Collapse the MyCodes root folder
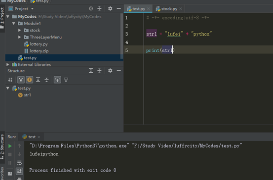Screen dimensions: 273x180 (8, 17)
